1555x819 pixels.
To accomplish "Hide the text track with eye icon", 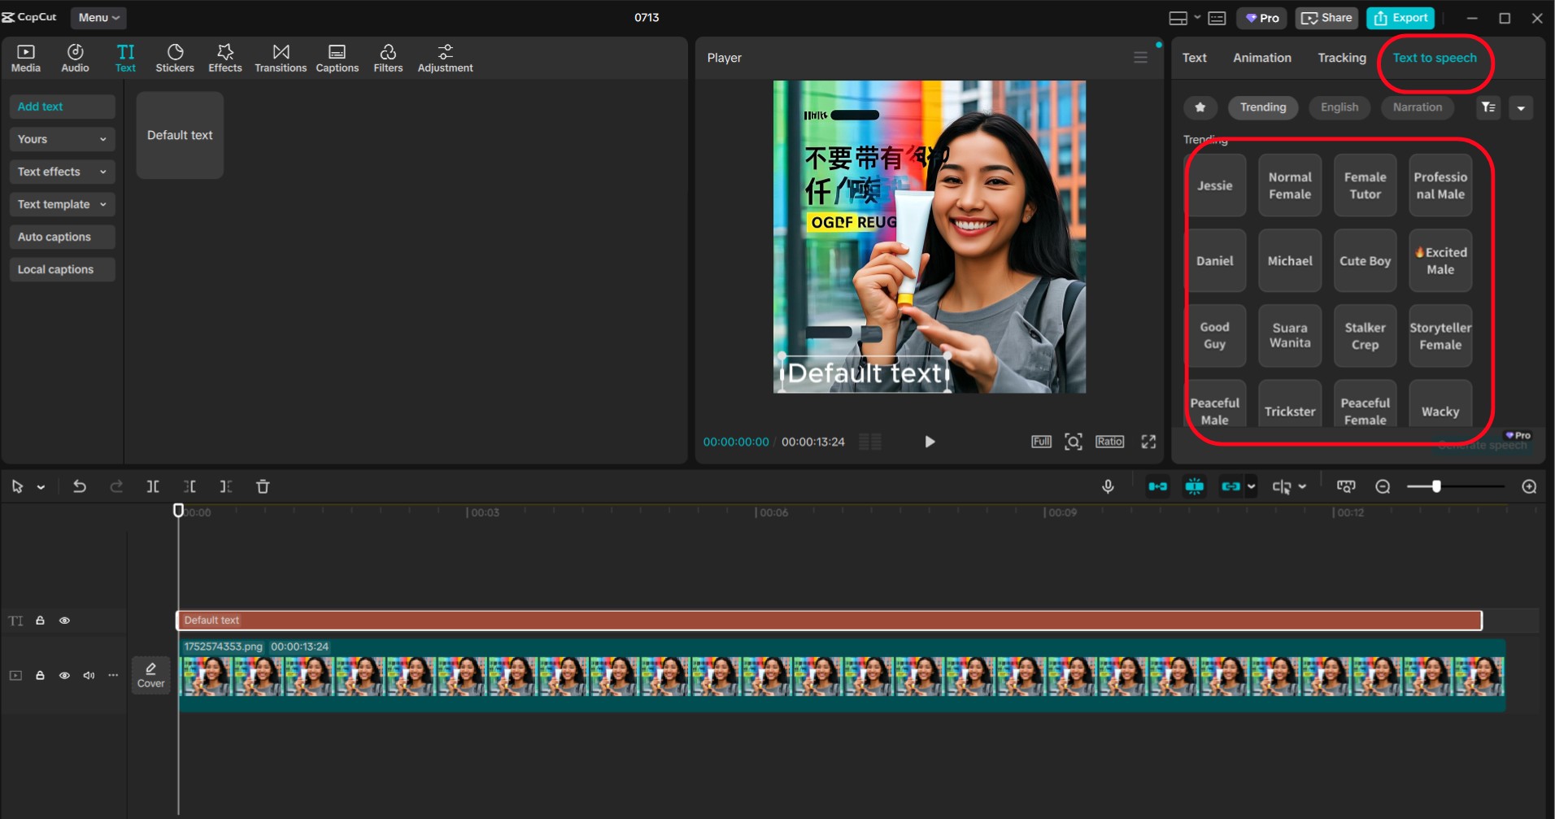I will coord(64,621).
